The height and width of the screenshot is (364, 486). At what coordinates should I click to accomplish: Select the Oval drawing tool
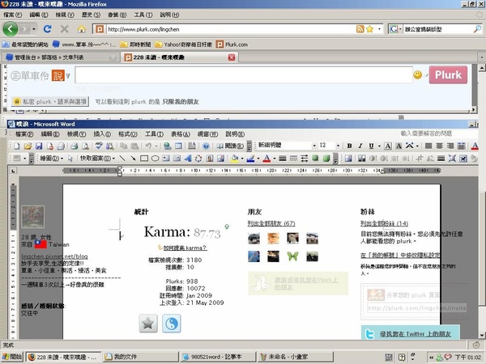pos(155,159)
